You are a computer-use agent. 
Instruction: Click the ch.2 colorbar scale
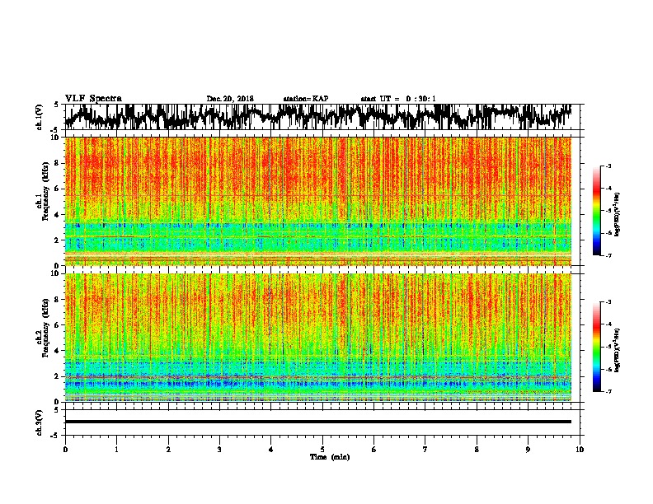coord(597,347)
